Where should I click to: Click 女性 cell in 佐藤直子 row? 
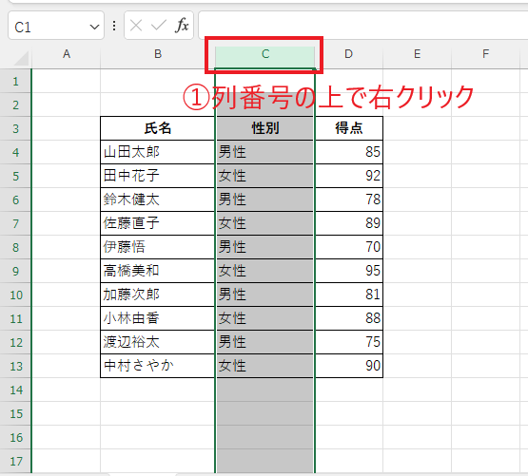point(265,223)
